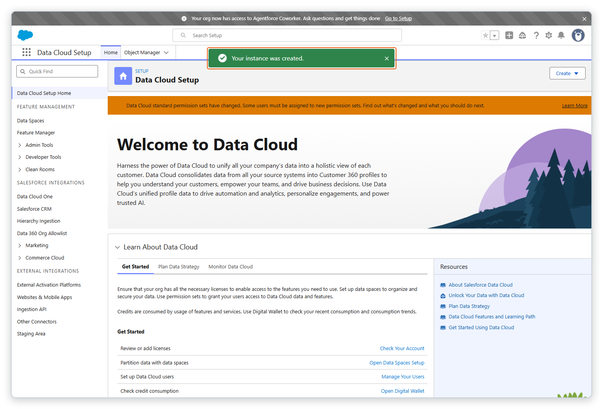Viewport: 603px width, 409px height.
Task: Open Data 360 Org Allowlist
Action: pos(42,233)
